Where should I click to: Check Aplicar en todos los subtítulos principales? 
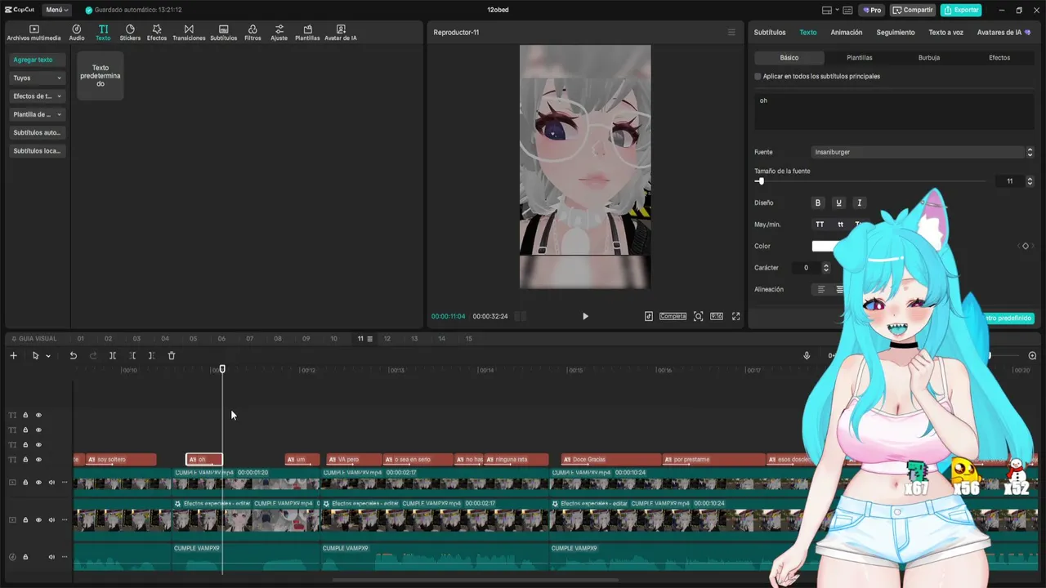pos(758,76)
